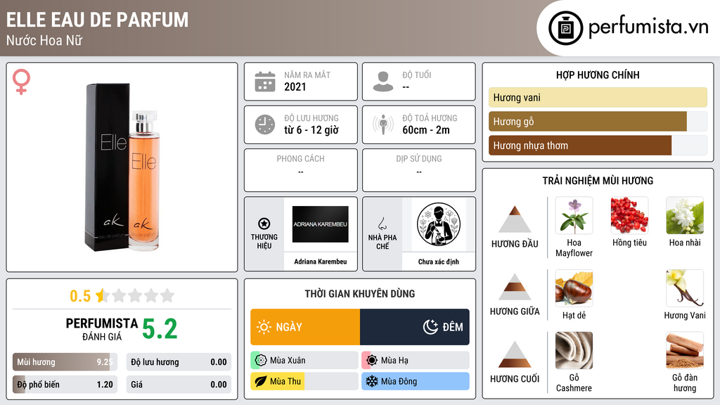Screen dimensions: 720x405
Task: Click the flower icon for Mùa Xuân
Action: (x=261, y=360)
